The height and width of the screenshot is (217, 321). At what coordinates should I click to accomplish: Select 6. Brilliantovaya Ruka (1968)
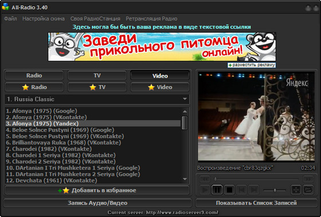[93, 143]
